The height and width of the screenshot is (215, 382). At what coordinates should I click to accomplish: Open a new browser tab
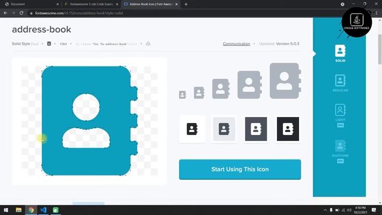[x=186, y=4]
